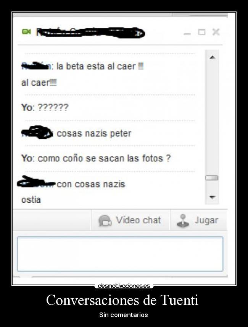
Task: Click the scrollbar down arrow in the chat
Action: click(x=212, y=197)
